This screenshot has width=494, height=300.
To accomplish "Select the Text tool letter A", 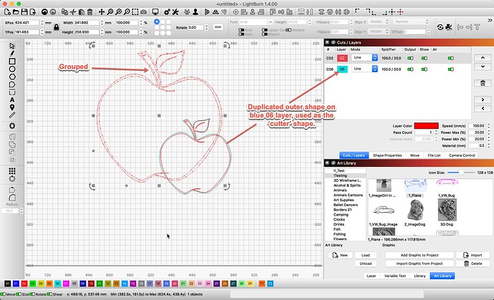I will click(x=12, y=100).
